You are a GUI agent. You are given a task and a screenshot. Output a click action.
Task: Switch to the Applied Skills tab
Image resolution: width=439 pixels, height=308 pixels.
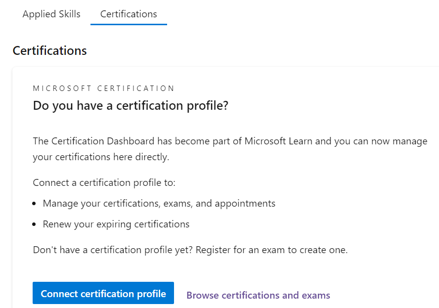pyautogui.click(x=51, y=14)
